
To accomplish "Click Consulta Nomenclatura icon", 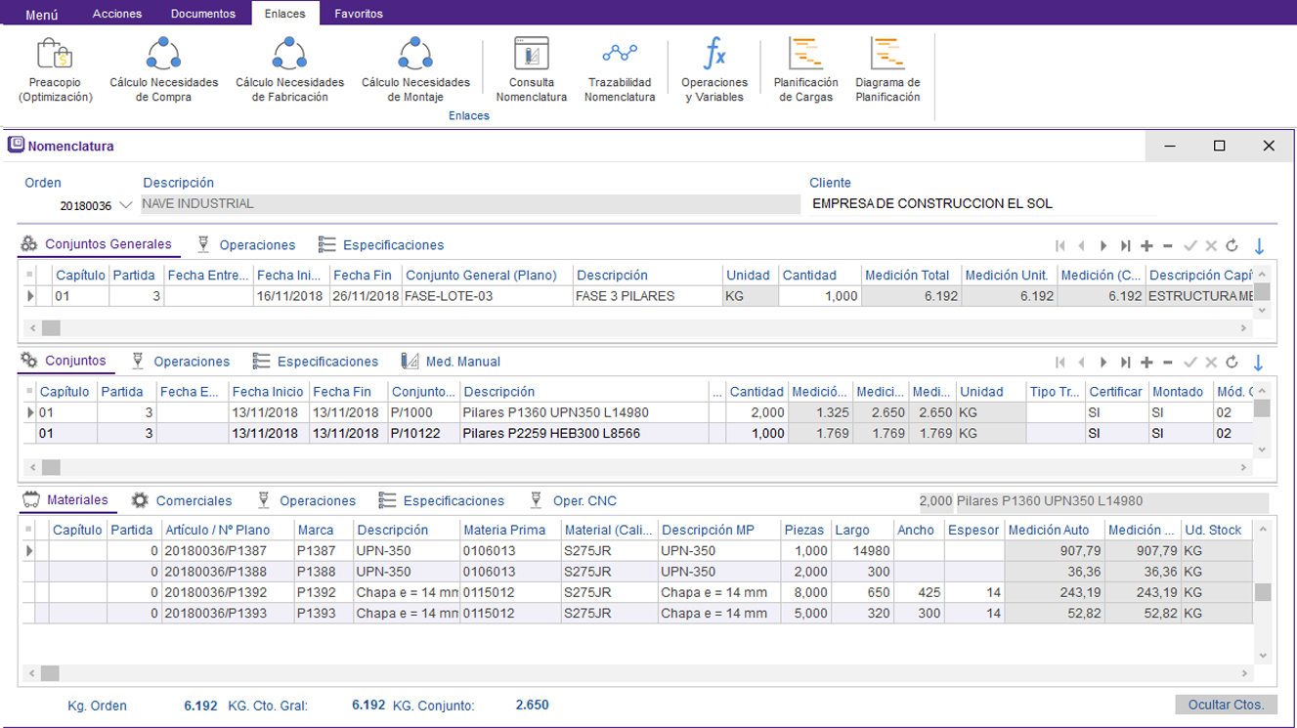I will click(531, 69).
